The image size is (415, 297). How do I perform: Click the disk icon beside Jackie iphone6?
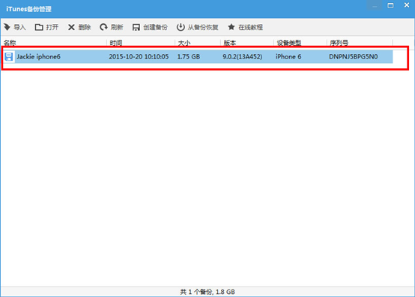9,56
